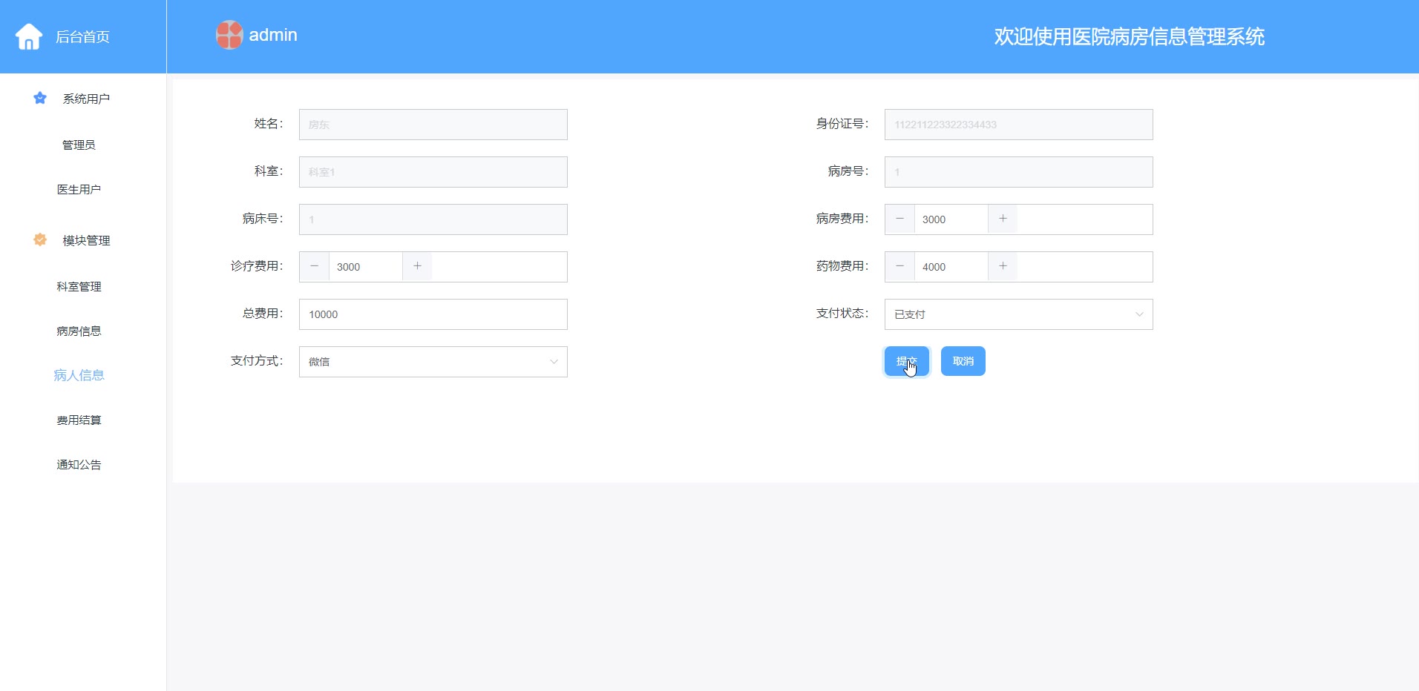Click the star icon next to 系统用户
1419x691 pixels.
pyautogui.click(x=40, y=98)
